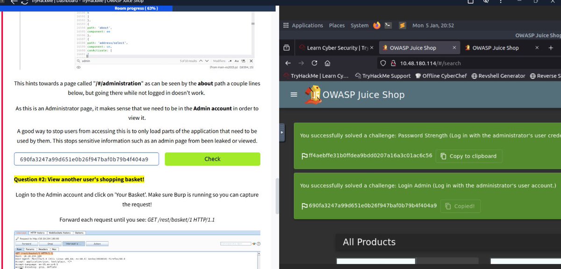Click the insecure connection padlock icon
Image resolution: width=561 pixels, height=269 pixels.
pos(394,63)
